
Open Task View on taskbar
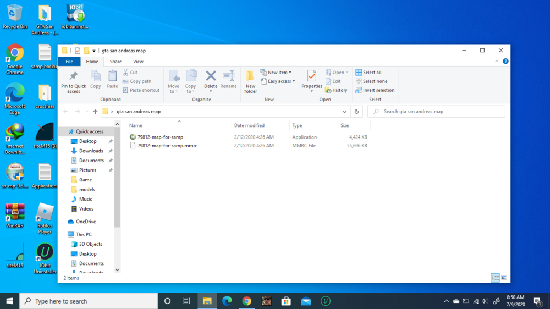[186, 301]
